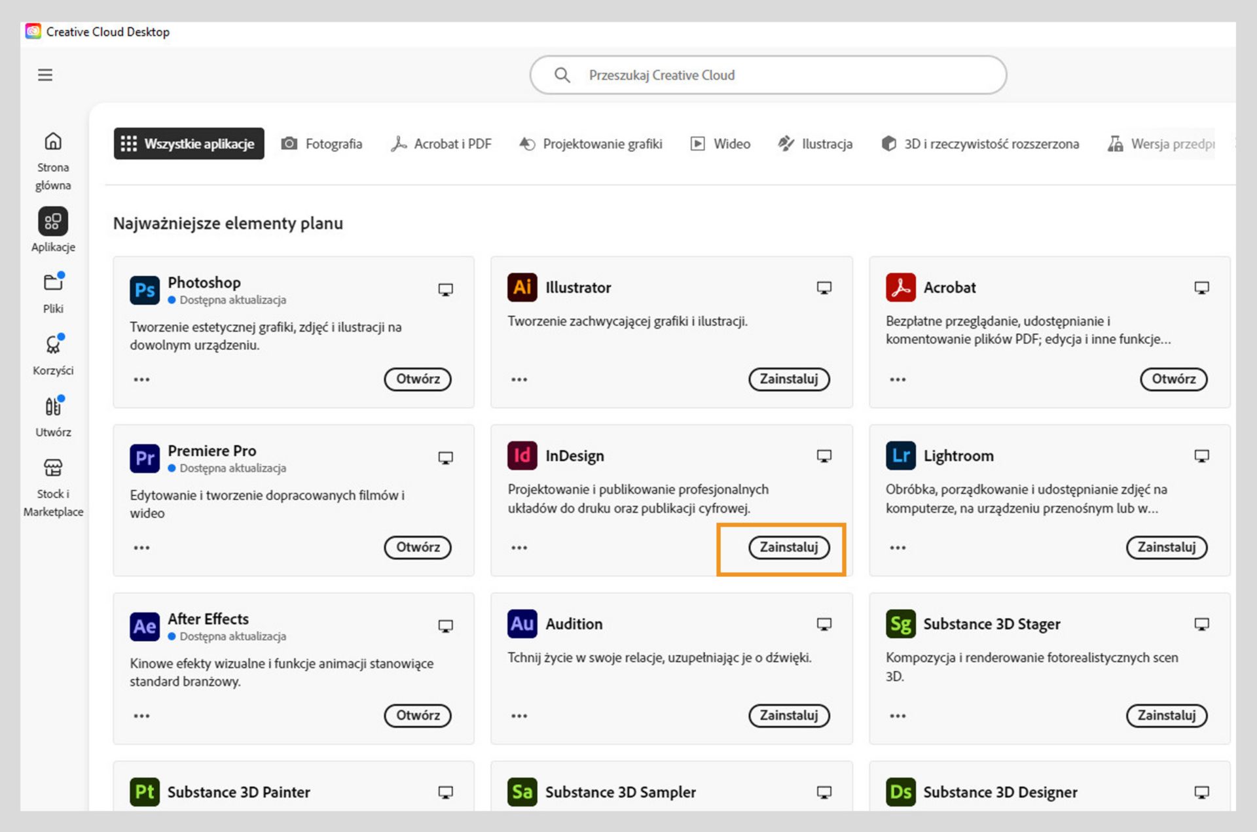Open the hamburger menu icon

click(x=45, y=75)
